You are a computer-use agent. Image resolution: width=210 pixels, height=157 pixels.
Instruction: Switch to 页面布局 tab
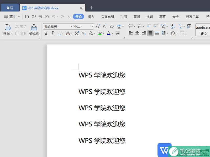point(107,16)
